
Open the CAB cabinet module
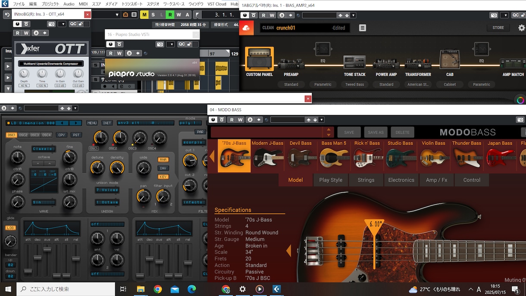tap(450, 60)
